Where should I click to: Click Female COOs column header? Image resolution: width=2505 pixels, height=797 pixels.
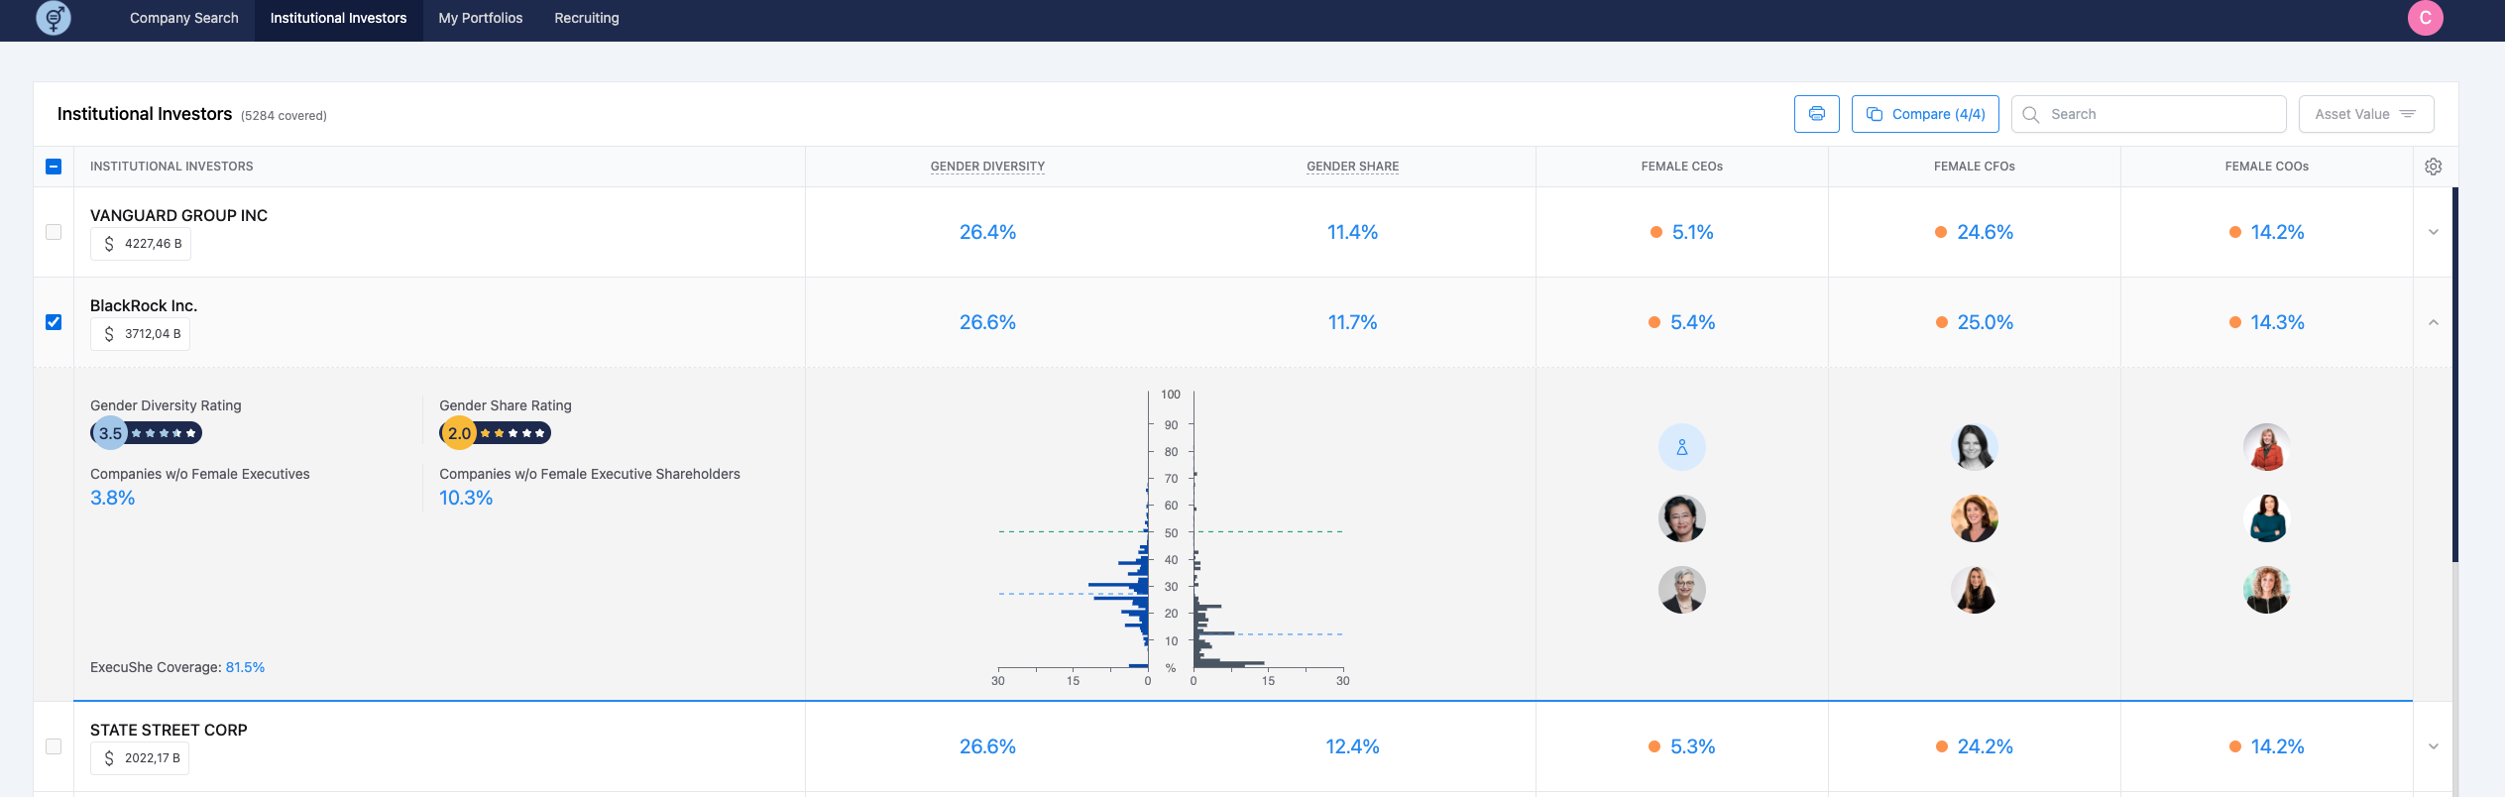2266,167
